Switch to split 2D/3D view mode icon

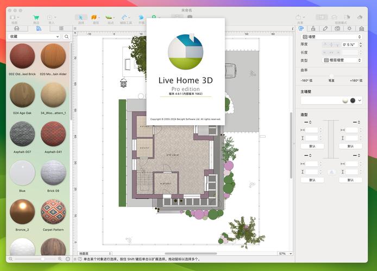(347, 17)
